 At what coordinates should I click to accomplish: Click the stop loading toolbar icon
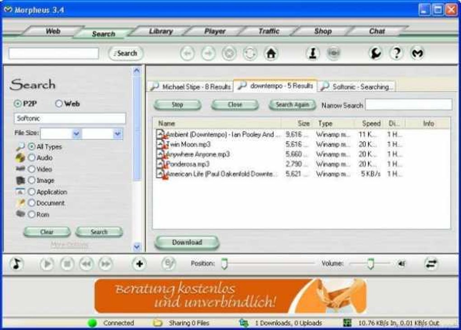(x=229, y=53)
